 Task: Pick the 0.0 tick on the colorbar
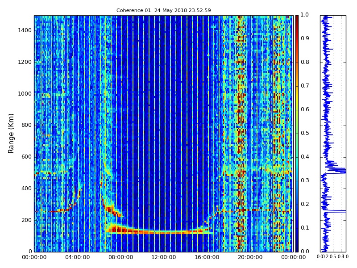coord(305,251)
